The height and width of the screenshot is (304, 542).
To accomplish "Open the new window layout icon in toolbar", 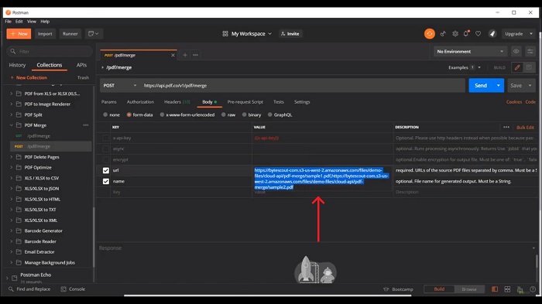I will pos(94,34).
